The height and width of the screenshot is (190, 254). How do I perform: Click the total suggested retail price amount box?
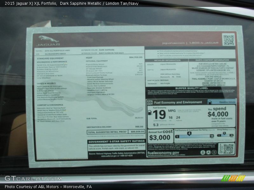pos(137,131)
